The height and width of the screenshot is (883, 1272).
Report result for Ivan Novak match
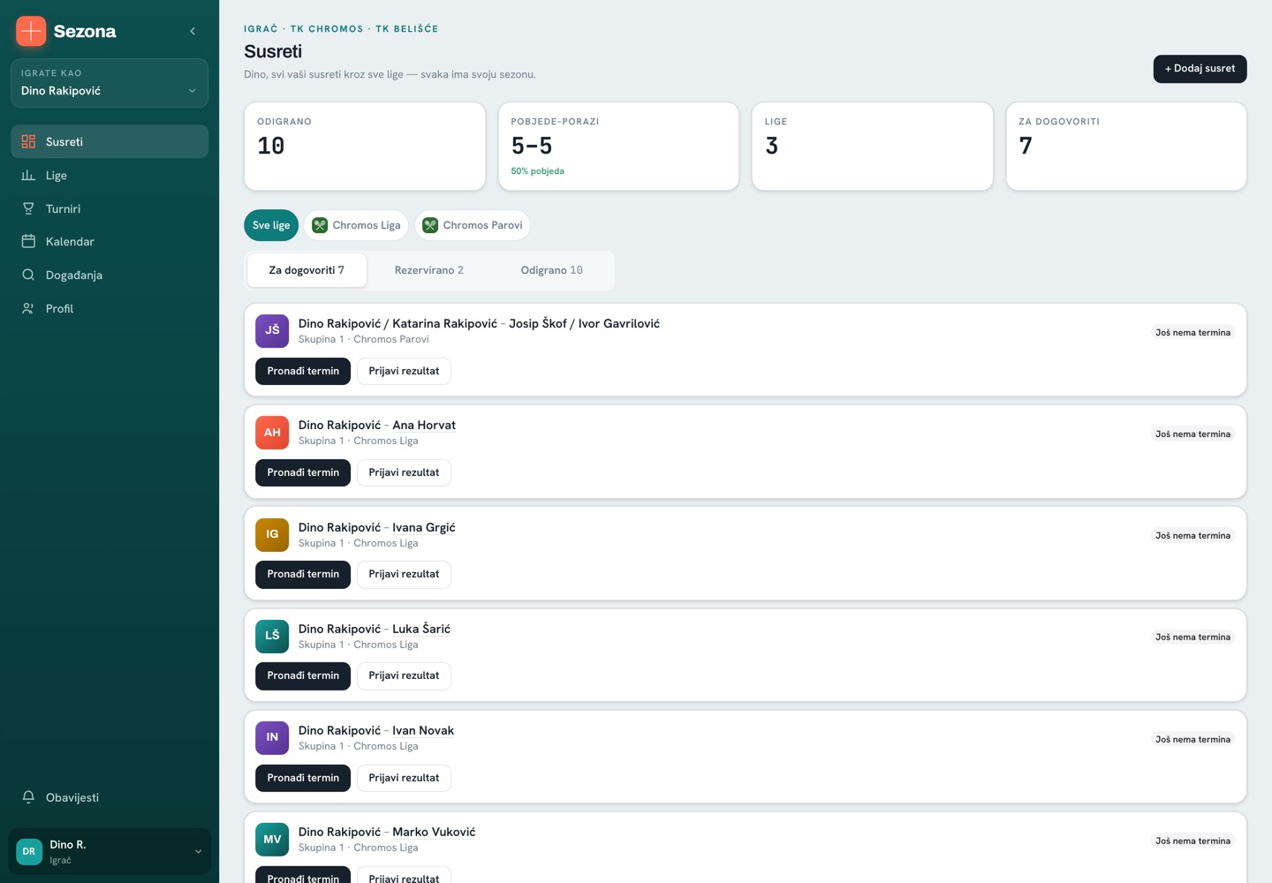coord(404,778)
